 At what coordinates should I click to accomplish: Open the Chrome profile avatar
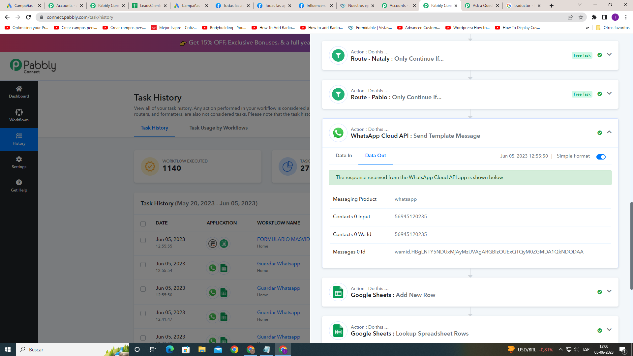615,17
